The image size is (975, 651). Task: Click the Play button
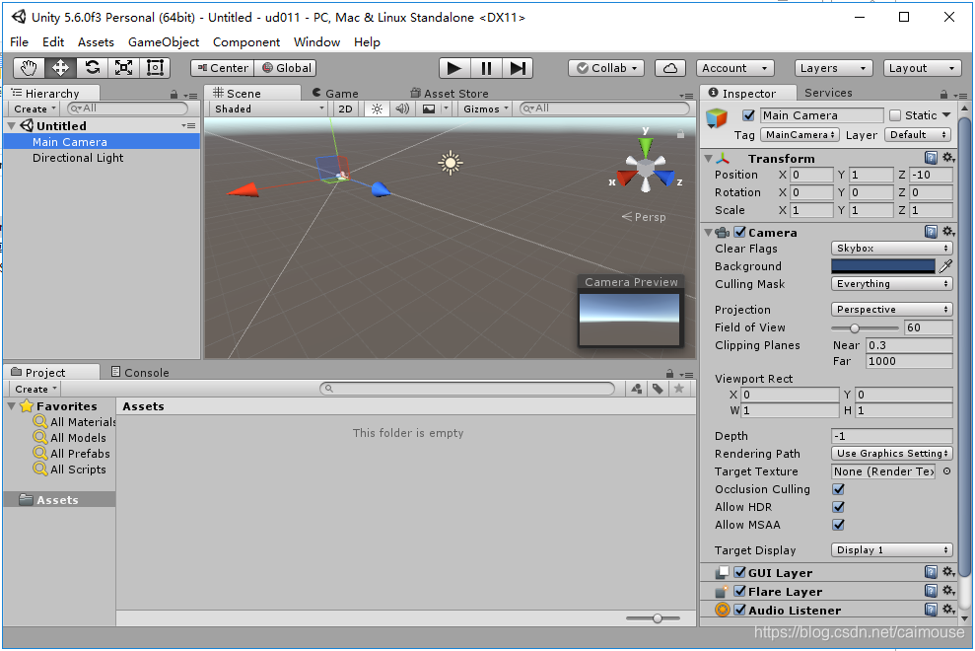[x=454, y=68]
